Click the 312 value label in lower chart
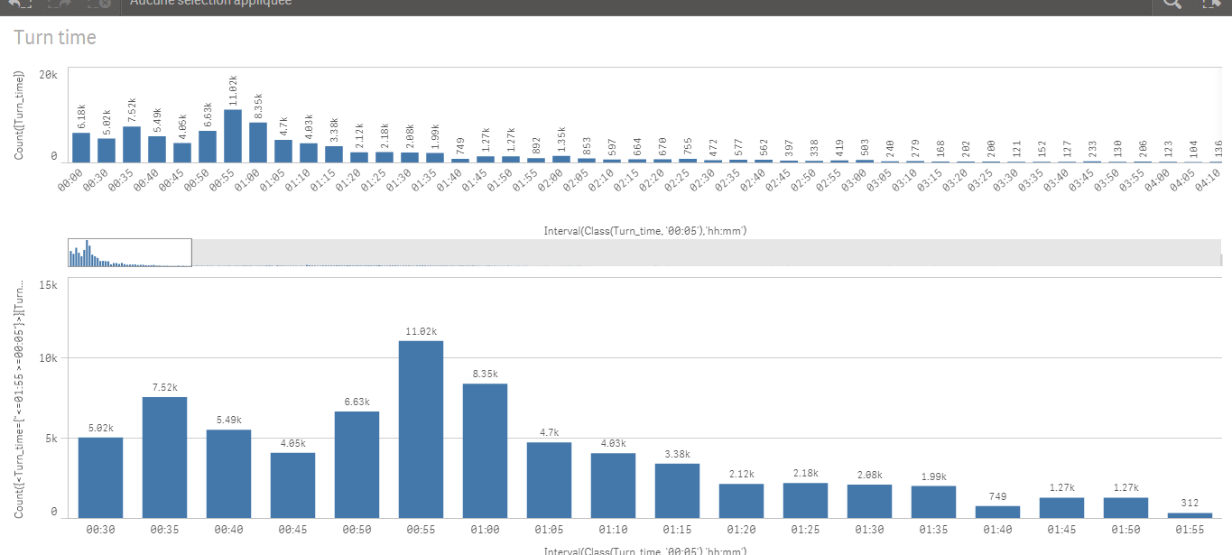1232x555 pixels. click(x=1190, y=504)
